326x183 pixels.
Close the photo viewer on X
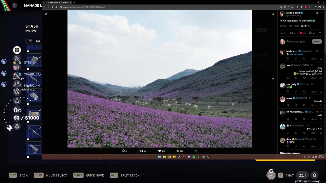click(46, 14)
